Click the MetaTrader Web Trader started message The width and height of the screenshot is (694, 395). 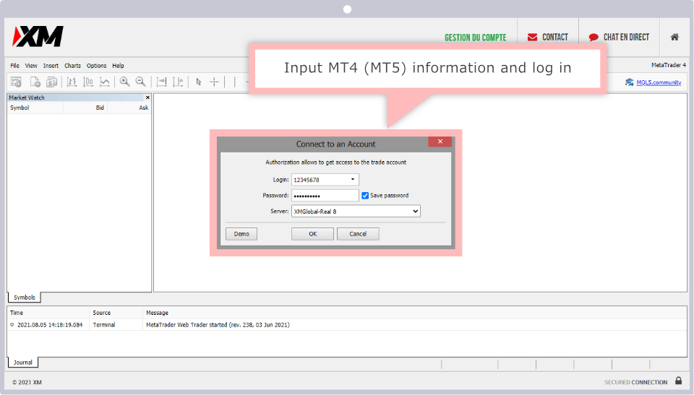[218, 325]
